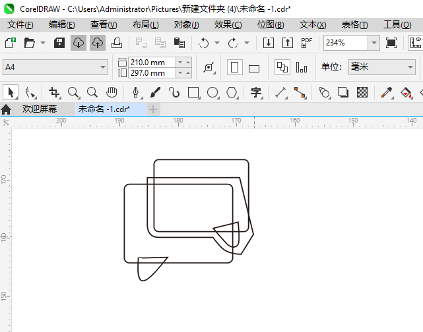Select landscape page orientation
Image resolution: width=423 pixels, height=332 pixels.
click(x=254, y=69)
